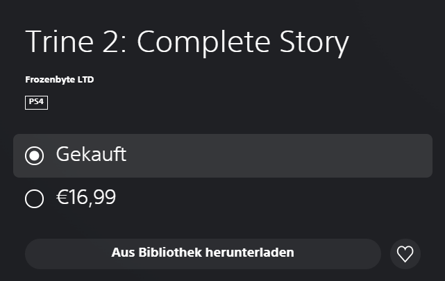Image resolution: width=445 pixels, height=281 pixels.
Task: Pick the €16,99 purchase option row
Action: point(222,199)
